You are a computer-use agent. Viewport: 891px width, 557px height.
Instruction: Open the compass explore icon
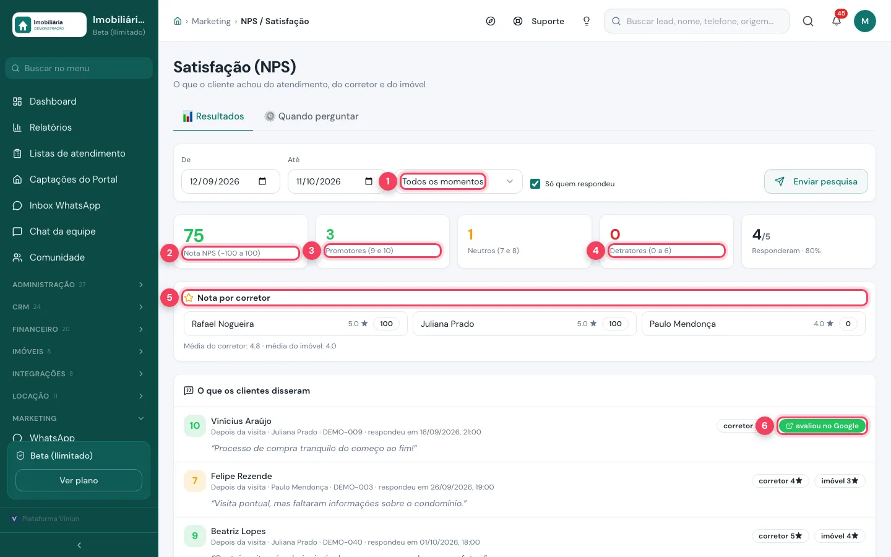pyautogui.click(x=491, y=21)
